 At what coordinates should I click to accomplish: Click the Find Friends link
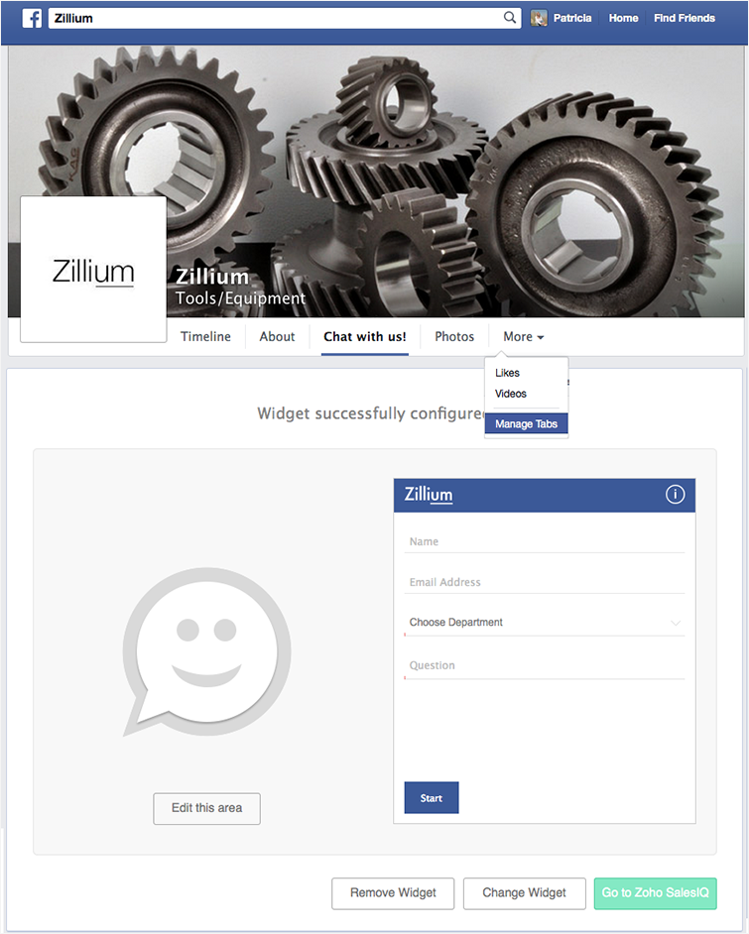[x=685, y=18]
